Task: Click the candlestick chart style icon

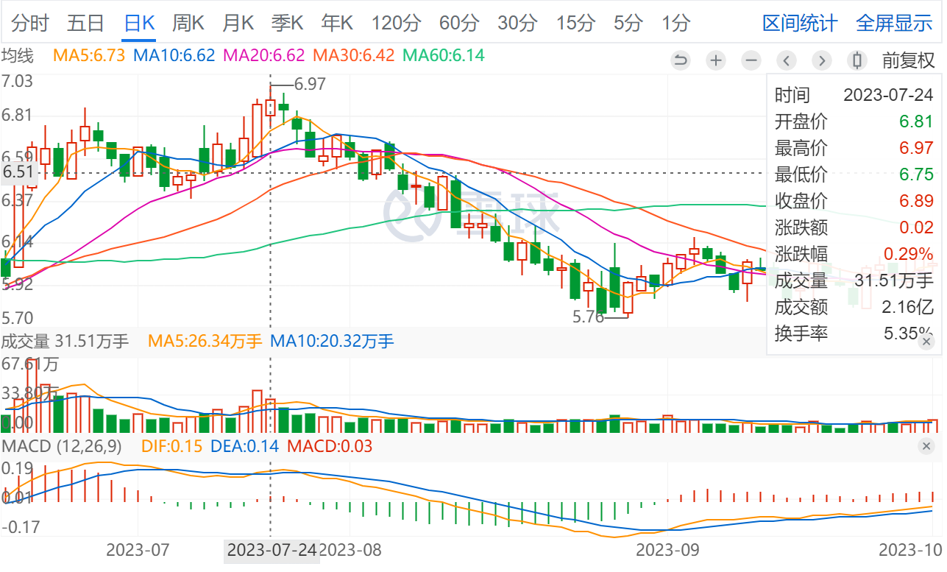Action: 856,60
